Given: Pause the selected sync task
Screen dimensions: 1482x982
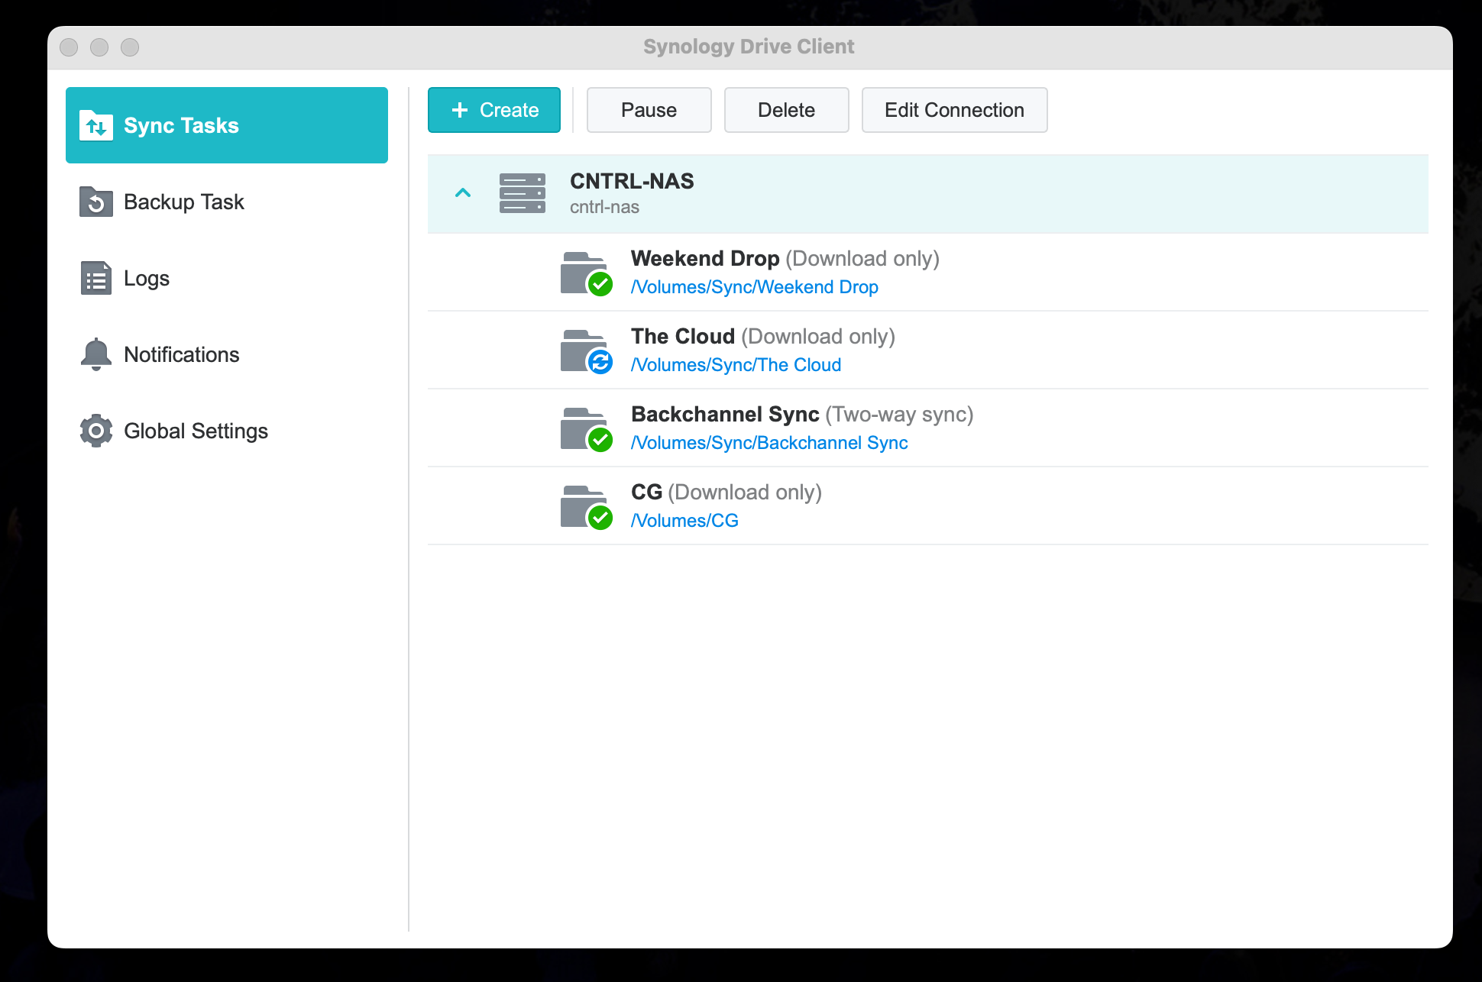Looking at the screenshot, I should 649,110.
